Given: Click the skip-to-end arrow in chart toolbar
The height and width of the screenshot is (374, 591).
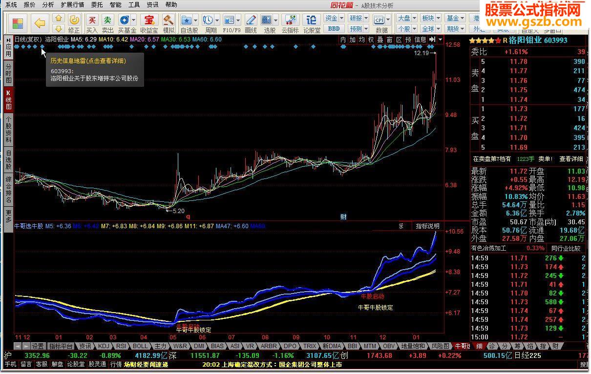Looking at the screenshot, I should click(x=432, y=39).
